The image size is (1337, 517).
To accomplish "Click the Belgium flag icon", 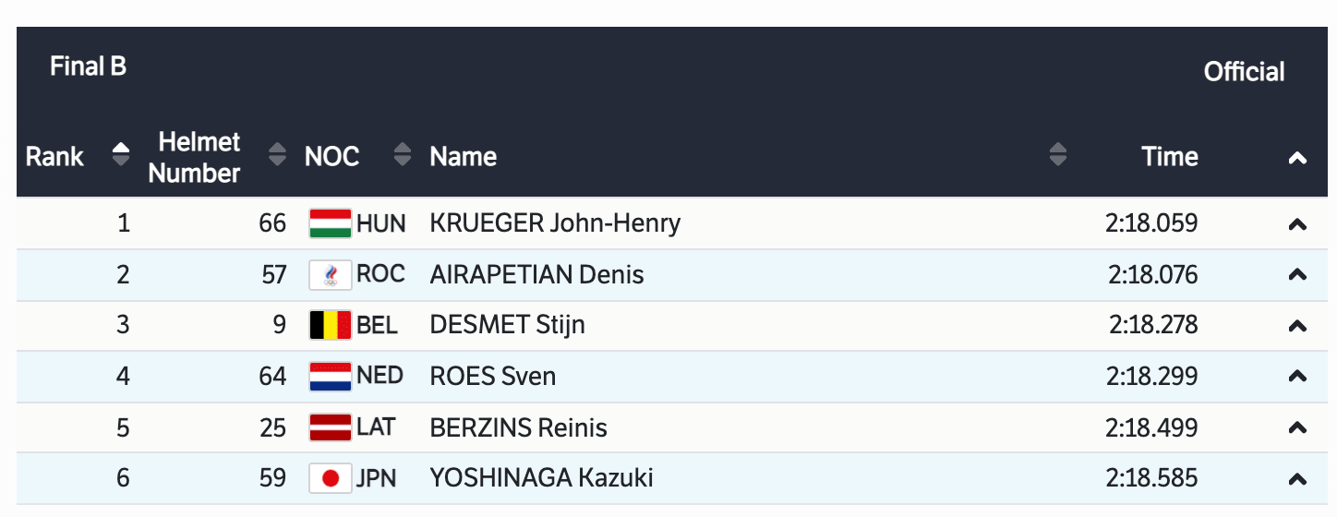I will point(330,325).
